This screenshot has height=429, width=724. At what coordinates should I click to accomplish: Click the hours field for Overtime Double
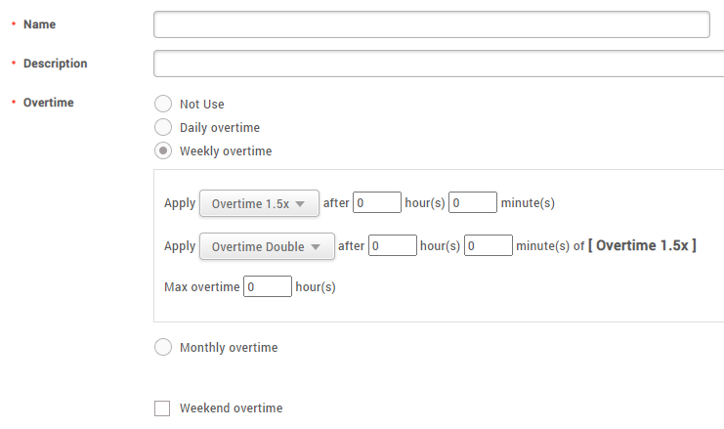[393, 246]
